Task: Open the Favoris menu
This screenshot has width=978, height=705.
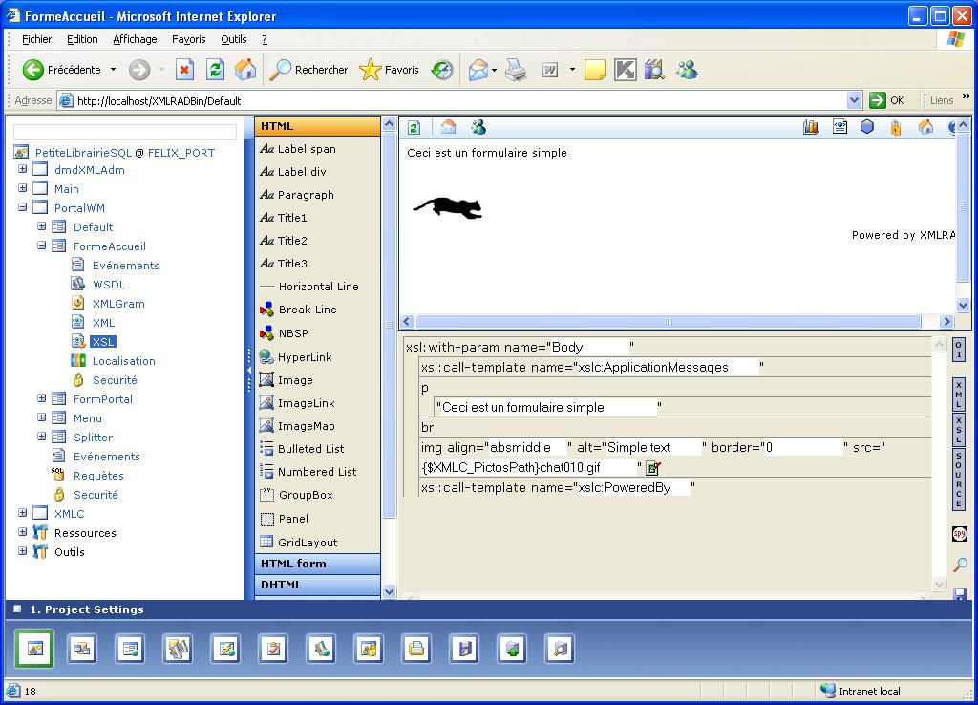Action: point(188,39)
